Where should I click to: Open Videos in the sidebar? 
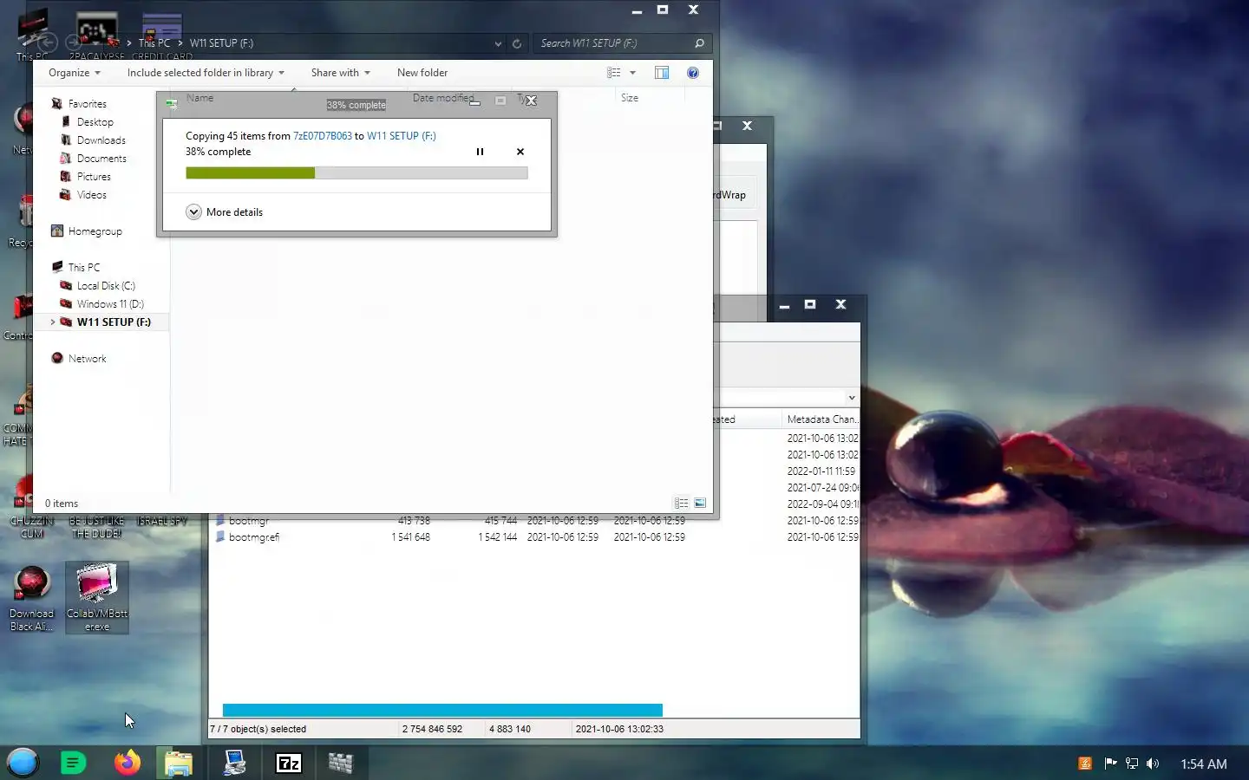(x=83, y=195)
